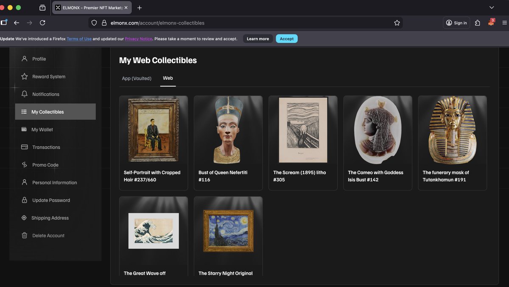Click the Sign in button
Screen dimensions: 509x287
tap(456, 23)
